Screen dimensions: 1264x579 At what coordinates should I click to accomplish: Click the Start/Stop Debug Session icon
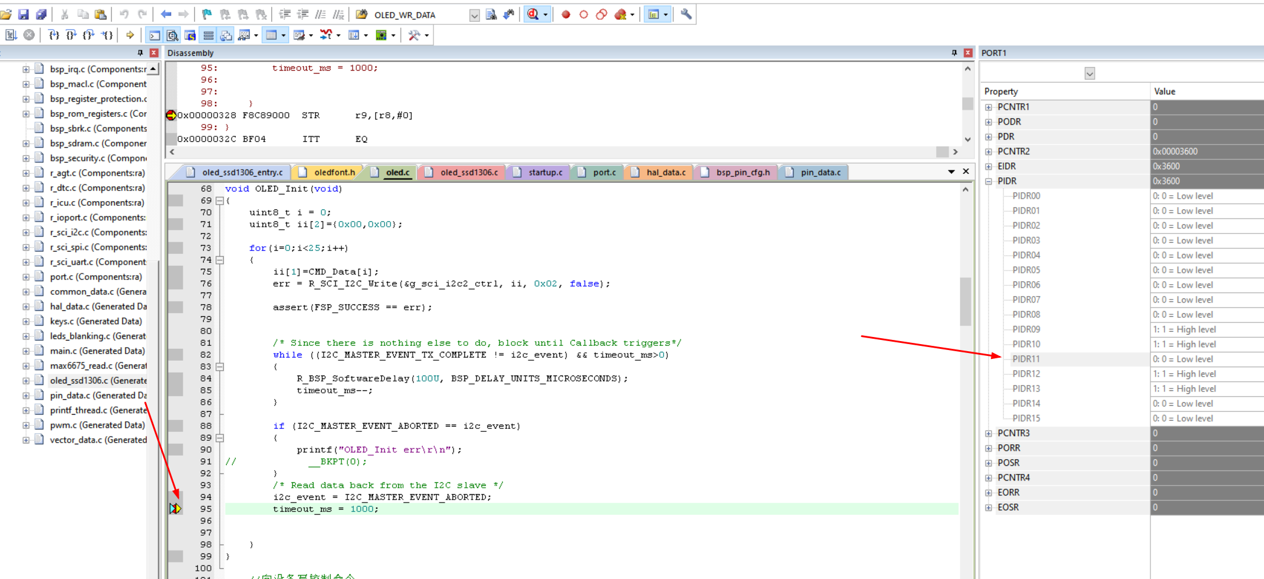point(533,14)
